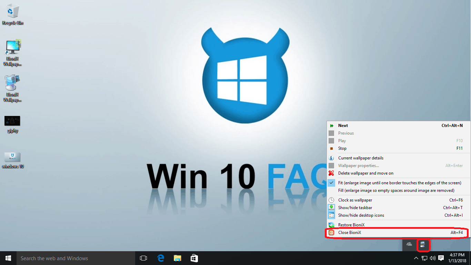Open Current wallpaper details
Screen dimensions: 471x265
tap(398, 158)
